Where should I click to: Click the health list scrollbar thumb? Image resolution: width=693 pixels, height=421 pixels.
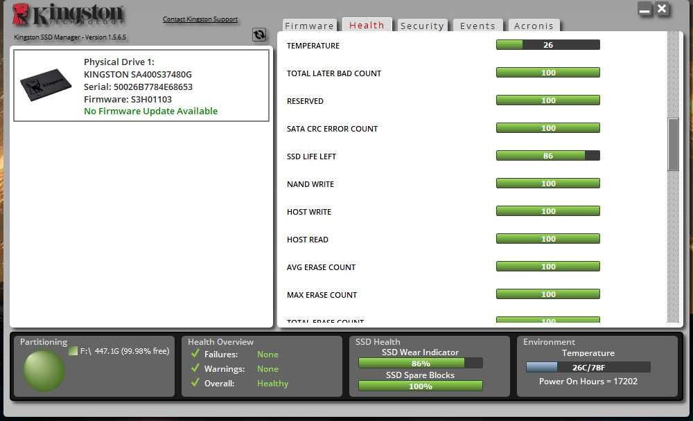673,144
